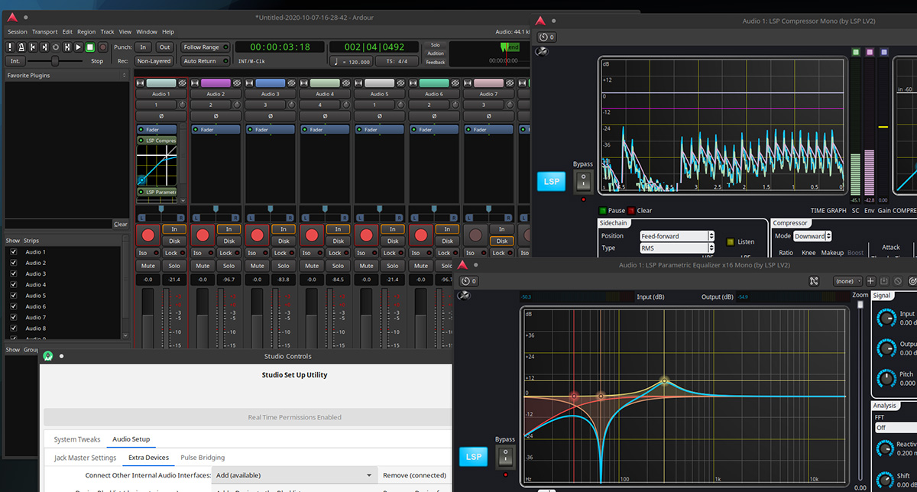Arm record on the Audio 4 strip
Viewport: 917px width, 492px height.
(312, 235)
